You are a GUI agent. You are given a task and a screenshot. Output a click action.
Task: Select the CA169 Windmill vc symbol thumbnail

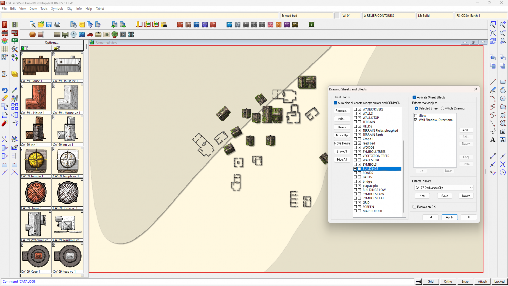pos(68,226)
